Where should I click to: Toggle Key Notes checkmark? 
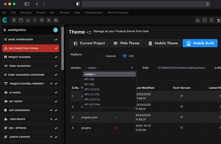click(56, 101)
